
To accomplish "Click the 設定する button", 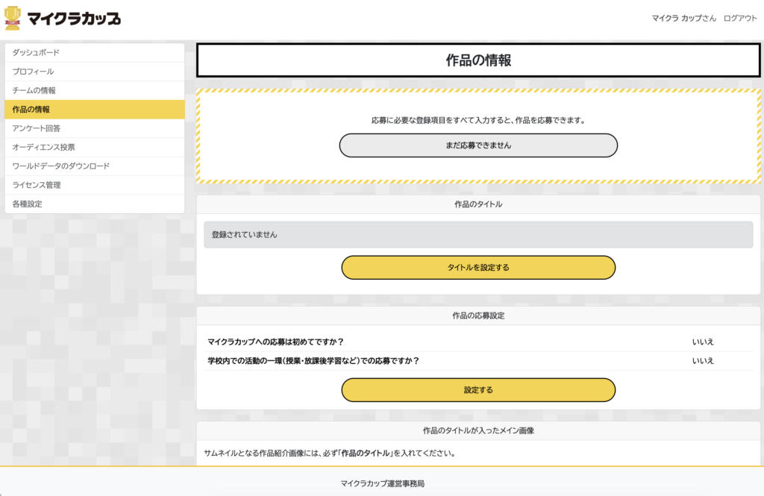I will (x=478, y=390).
